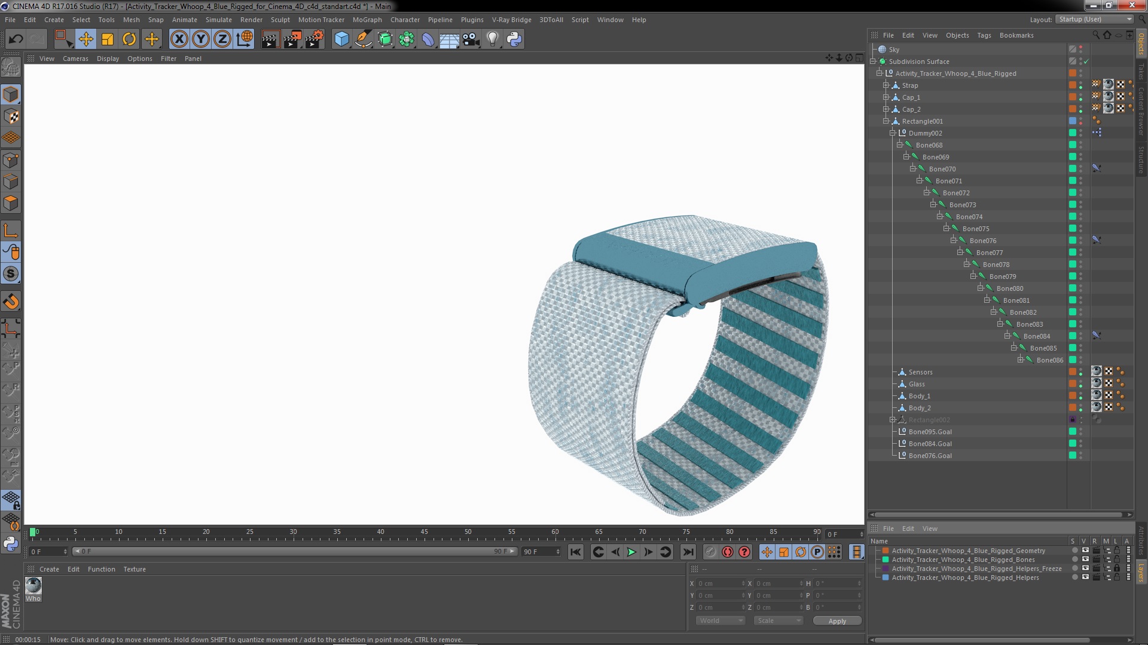This screenshot has height=645, width=1148.
Task: Open the World coordinate system dropdown
Action: (720, 621)
